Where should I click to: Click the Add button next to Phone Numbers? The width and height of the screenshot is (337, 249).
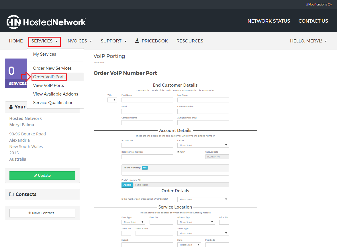point(144,168)
